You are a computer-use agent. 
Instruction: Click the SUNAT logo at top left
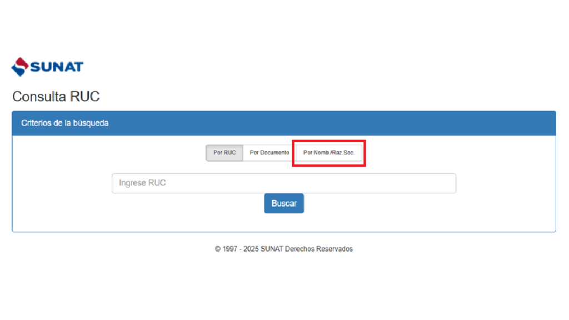[47, 67]
